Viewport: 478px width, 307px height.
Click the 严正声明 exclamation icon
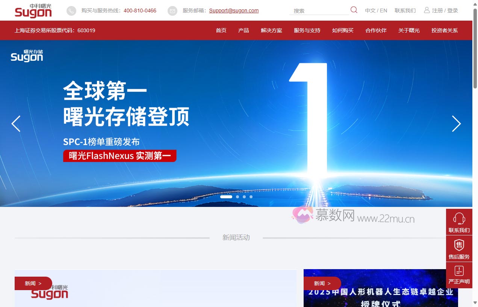459,271
